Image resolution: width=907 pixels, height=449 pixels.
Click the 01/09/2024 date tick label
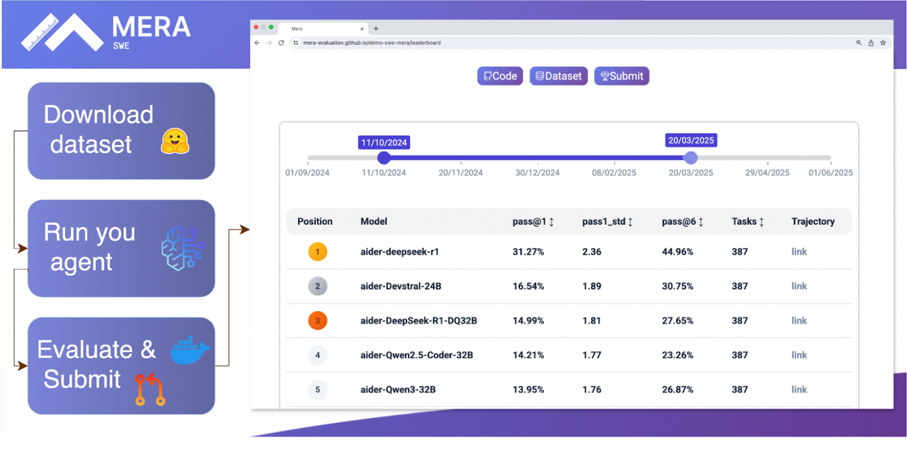pyautogui.click(x=308, y=173)
